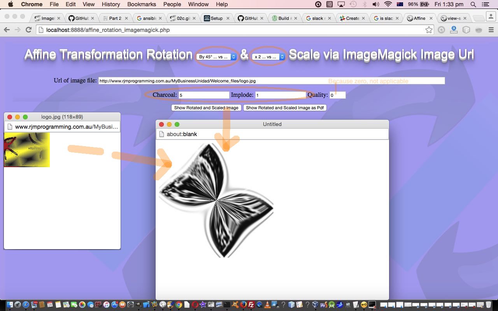Click the new tab button
This screenshot has width=498, height=311.
478,18
